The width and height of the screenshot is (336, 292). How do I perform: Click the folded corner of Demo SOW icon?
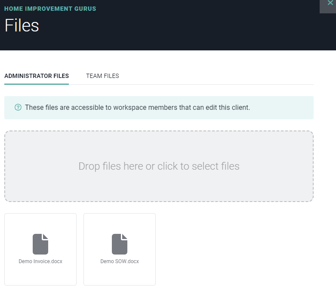(125, 236)
